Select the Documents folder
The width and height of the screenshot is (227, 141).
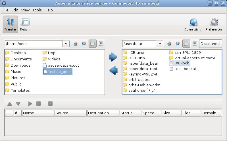(x=18, y=59)
